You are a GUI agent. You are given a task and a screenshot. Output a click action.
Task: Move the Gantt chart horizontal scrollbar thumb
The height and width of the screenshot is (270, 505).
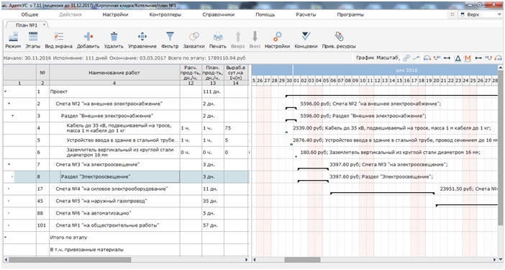click(x=302, y=260)
